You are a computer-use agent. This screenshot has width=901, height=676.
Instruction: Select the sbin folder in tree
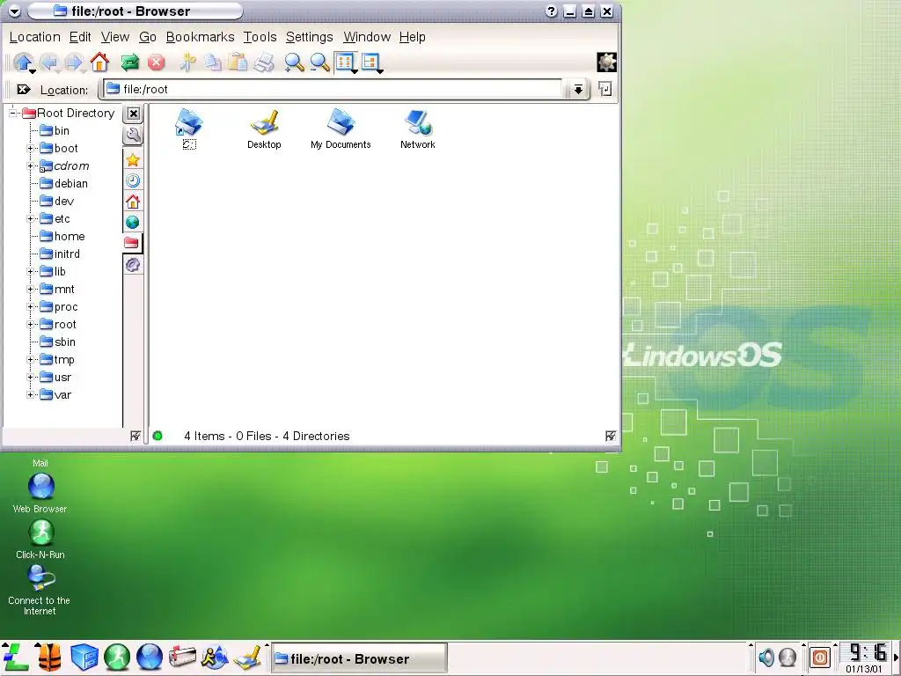pos(57,342)
